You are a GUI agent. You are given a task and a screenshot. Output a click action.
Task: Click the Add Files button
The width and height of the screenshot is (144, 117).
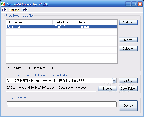point(128,22)
